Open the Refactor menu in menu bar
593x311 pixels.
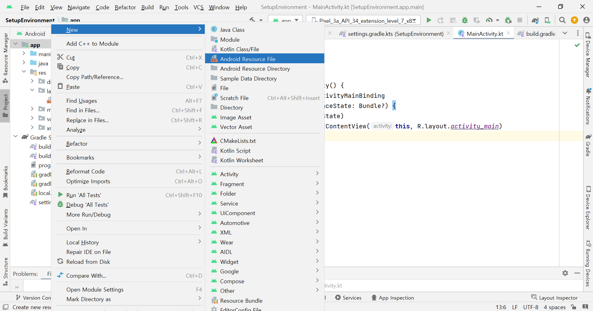tap(125, 7)
